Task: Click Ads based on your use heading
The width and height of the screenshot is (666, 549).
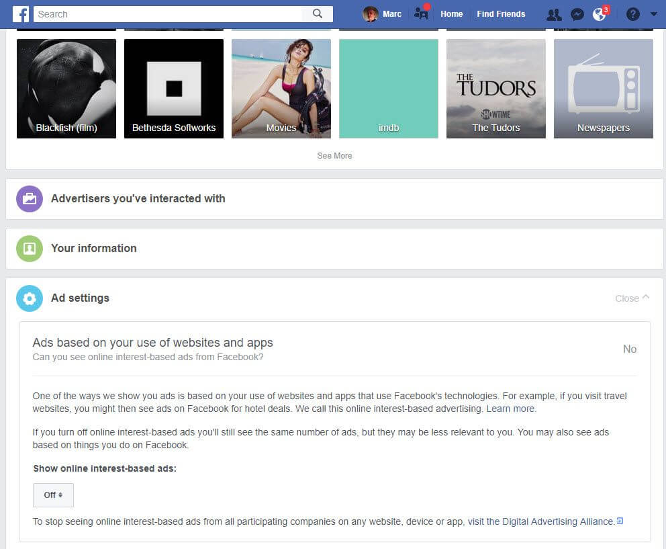Action: point(153,343)
